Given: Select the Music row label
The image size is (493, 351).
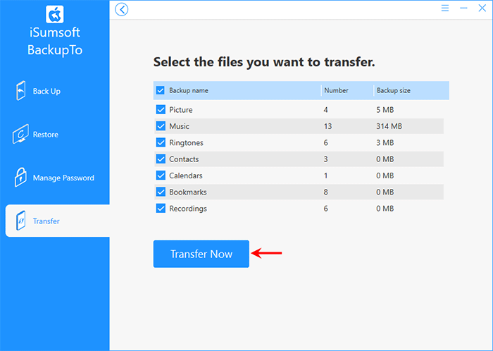Looking at the screenshot, I should [x=179, y=126].
